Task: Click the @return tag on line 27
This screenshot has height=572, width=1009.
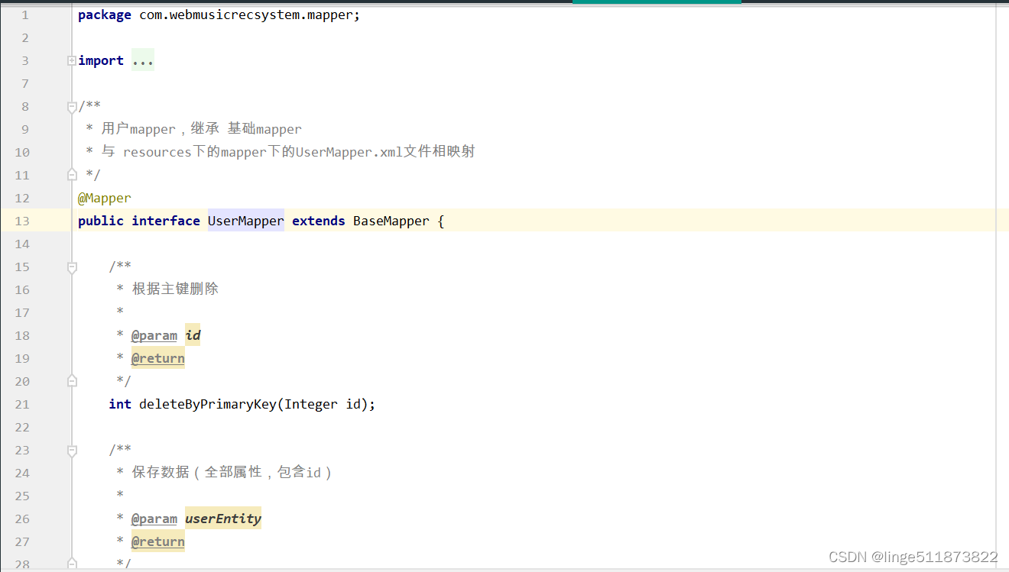Action: (x=158, y=541)
